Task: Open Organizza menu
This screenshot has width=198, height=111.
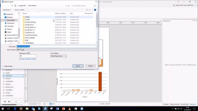Action: coord(7,10)
